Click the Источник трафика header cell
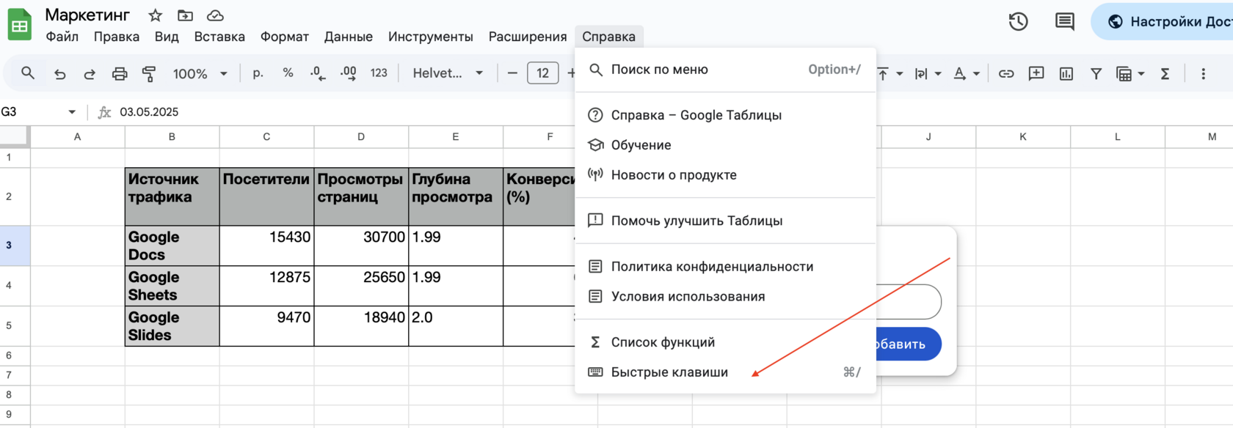 (x=172, y=196)
